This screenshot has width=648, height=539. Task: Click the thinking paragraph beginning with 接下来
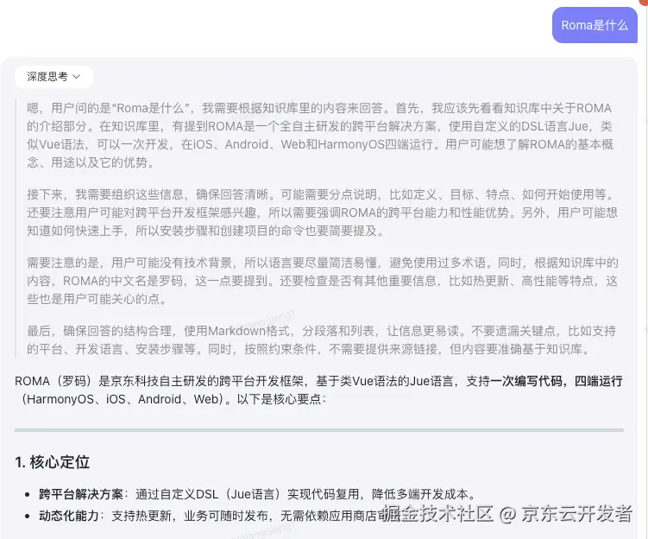click(x=319, y=212)
